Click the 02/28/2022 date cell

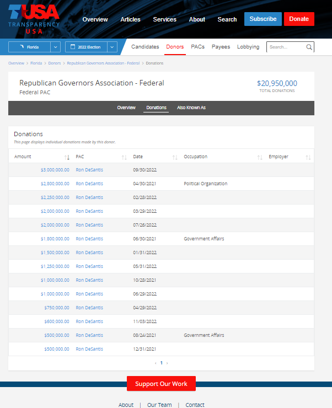(x=145, y=197)
